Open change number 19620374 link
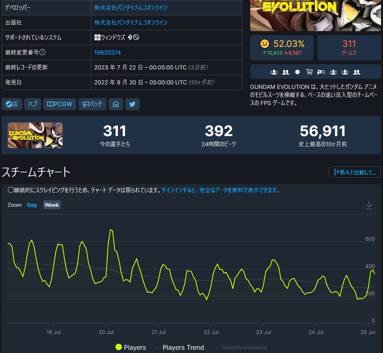Viewport: 383px width, 353px height. [107, 53]
